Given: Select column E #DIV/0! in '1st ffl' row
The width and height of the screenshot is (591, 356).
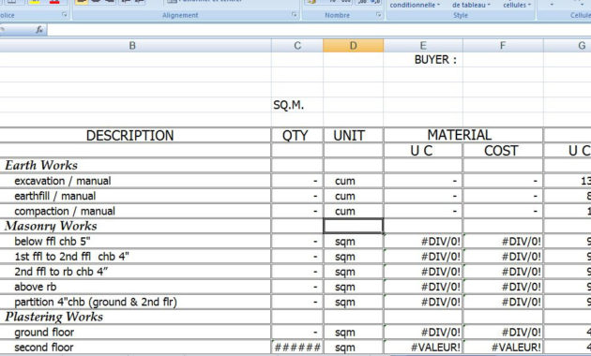Looking at the screenshot, I should pos(423,257).
